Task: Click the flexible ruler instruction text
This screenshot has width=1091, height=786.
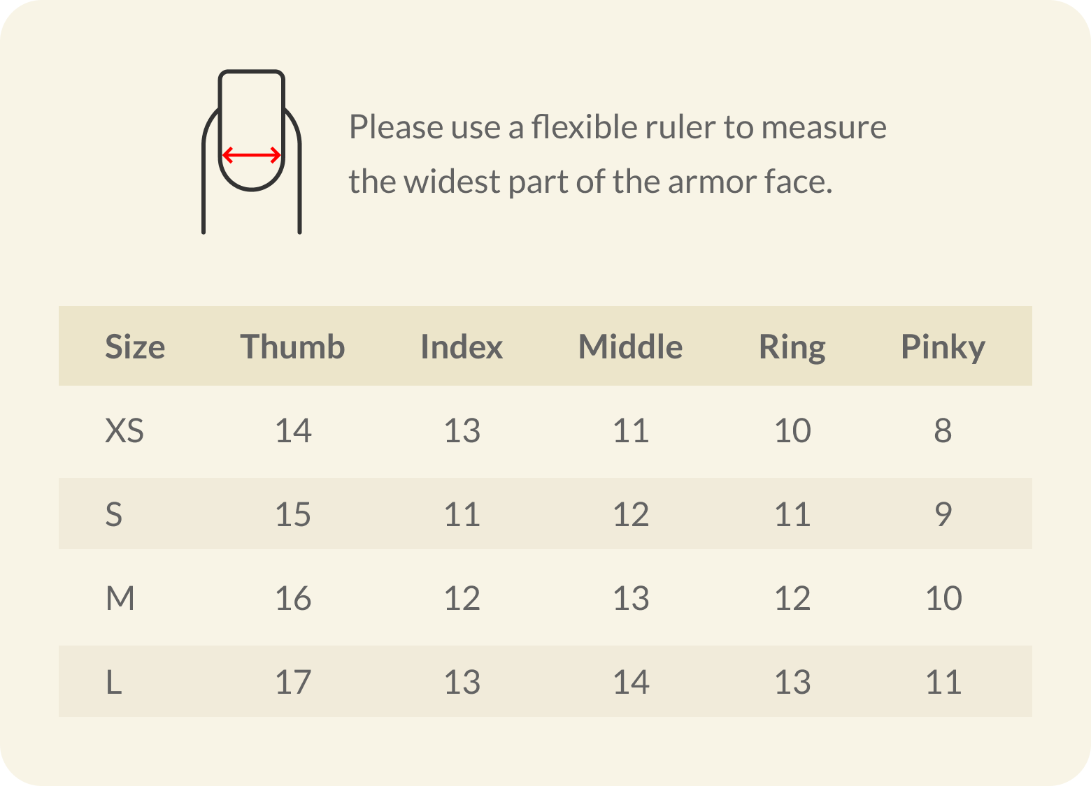Action: pyautogui.click(x=617, y=154)
